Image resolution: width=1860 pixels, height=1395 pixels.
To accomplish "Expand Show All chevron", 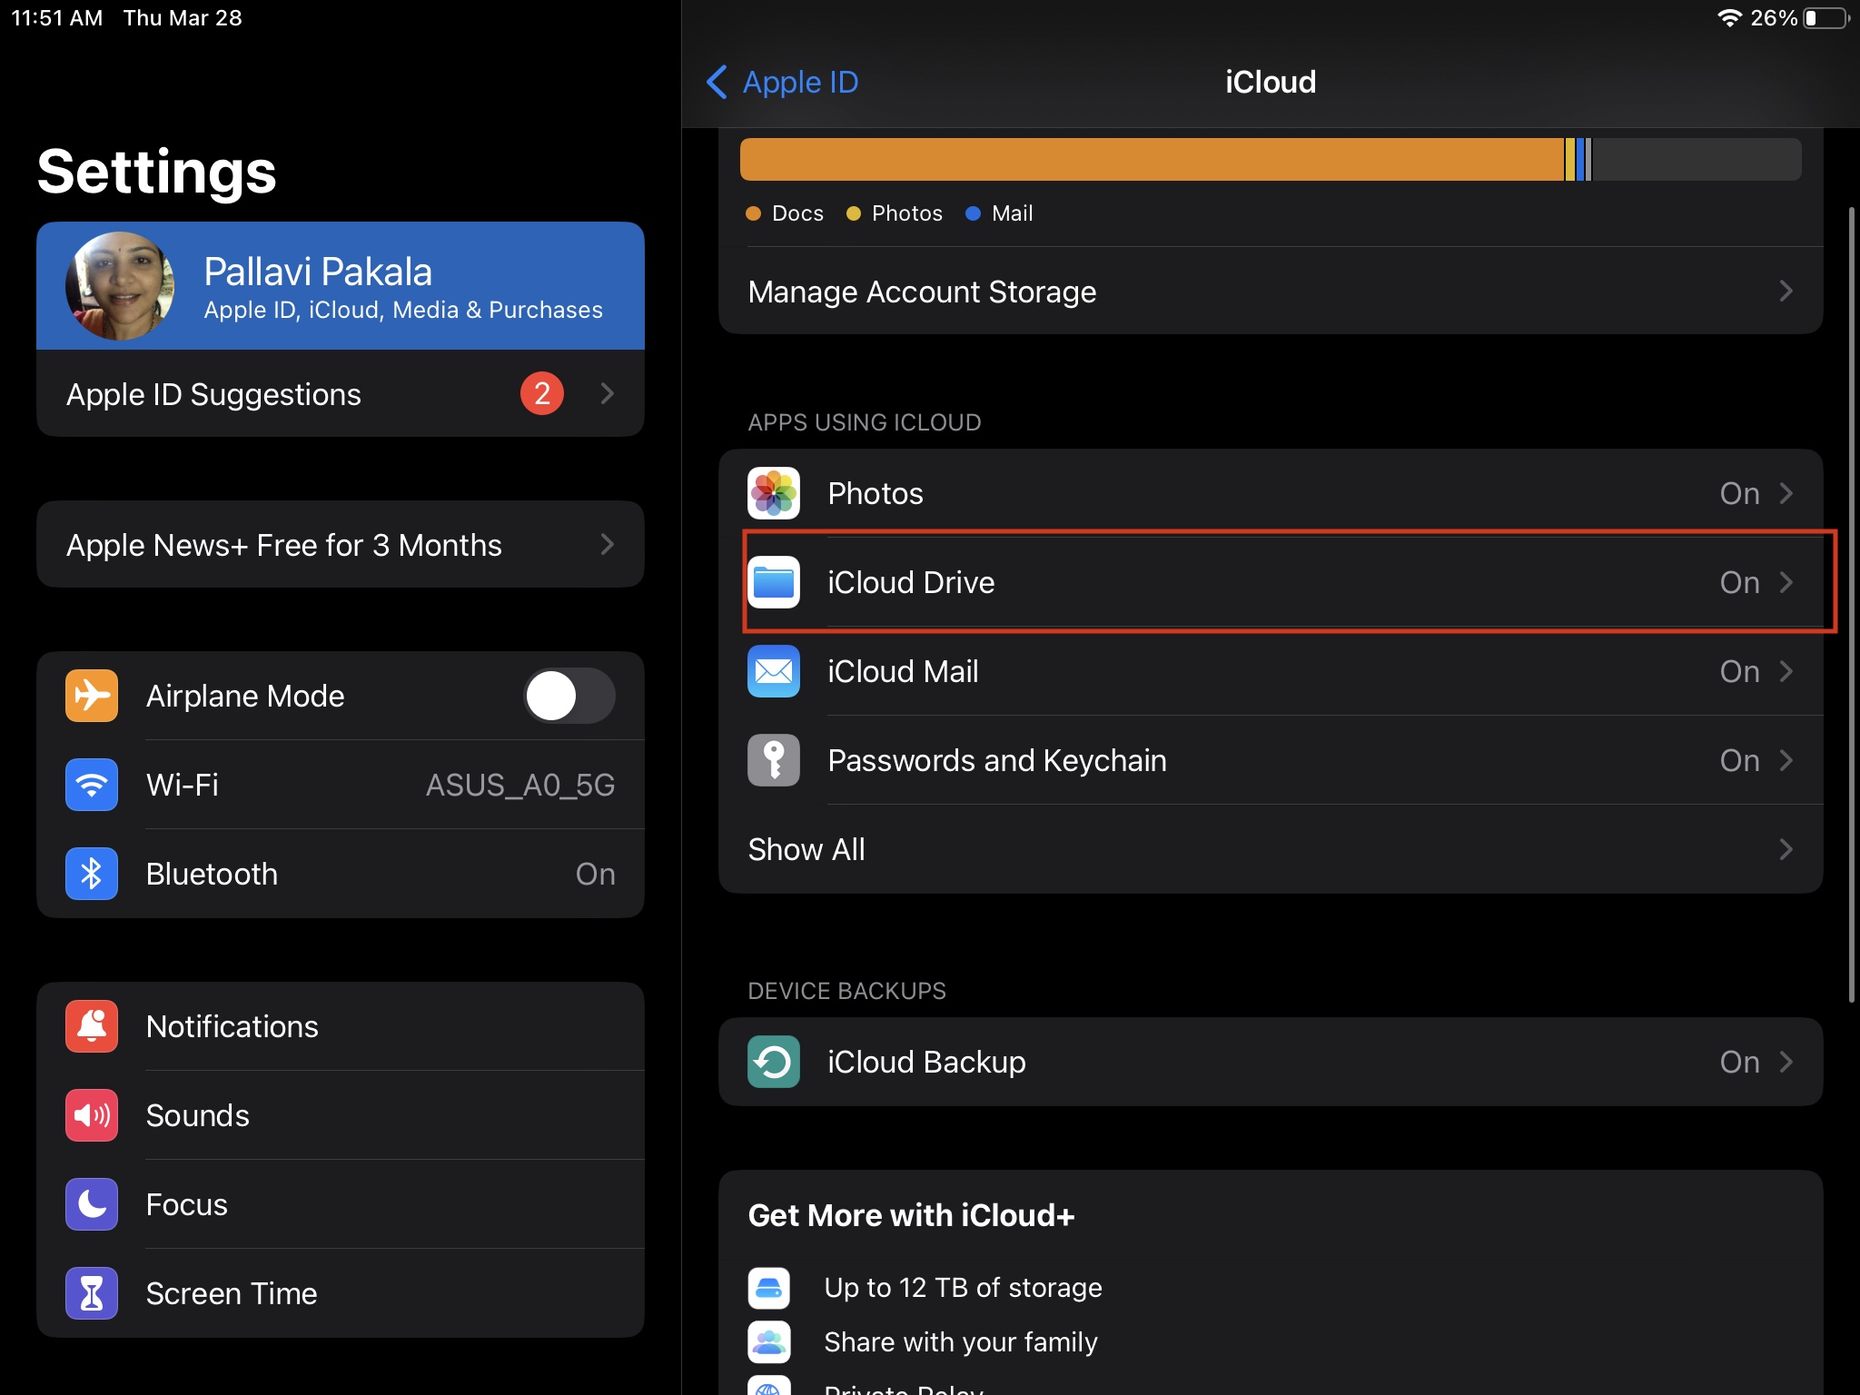I will pyautogui.click(x=1786, y=849).
